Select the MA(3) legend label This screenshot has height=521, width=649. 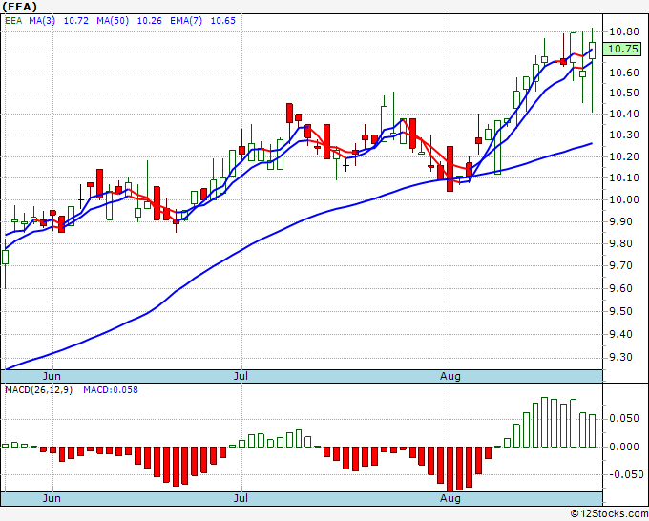coord(42,21)
